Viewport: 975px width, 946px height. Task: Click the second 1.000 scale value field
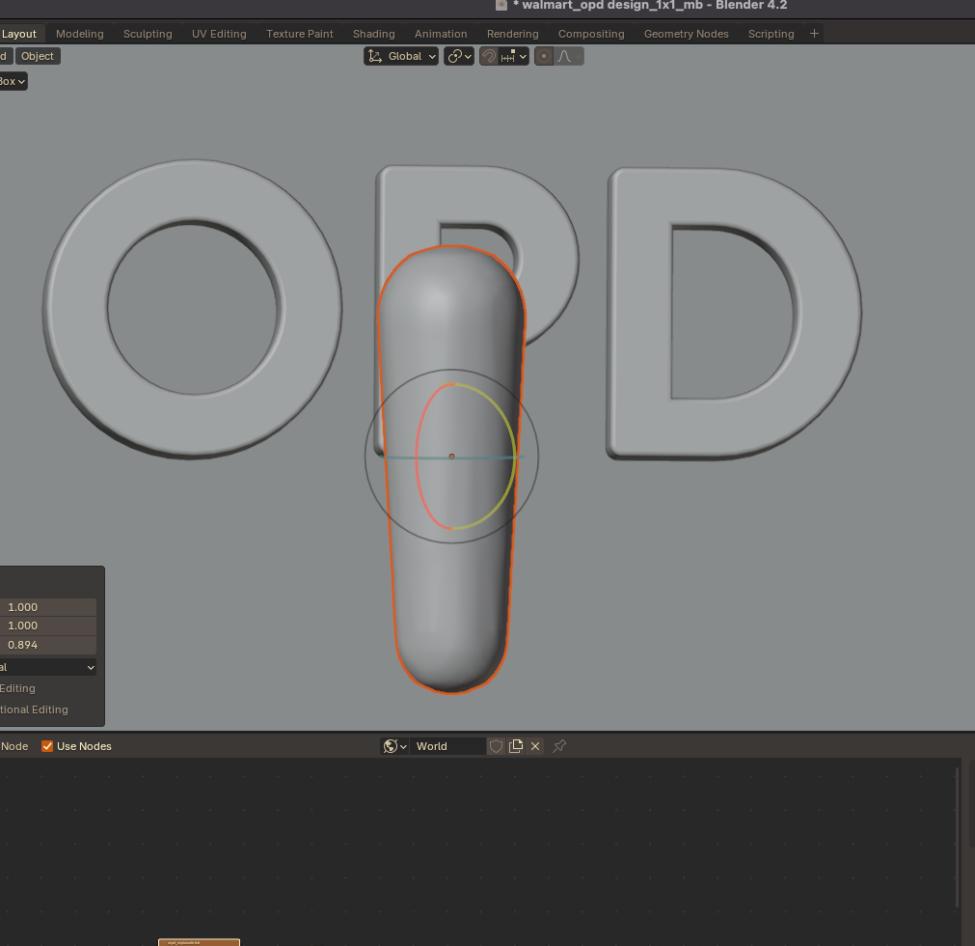coord(48,626)
